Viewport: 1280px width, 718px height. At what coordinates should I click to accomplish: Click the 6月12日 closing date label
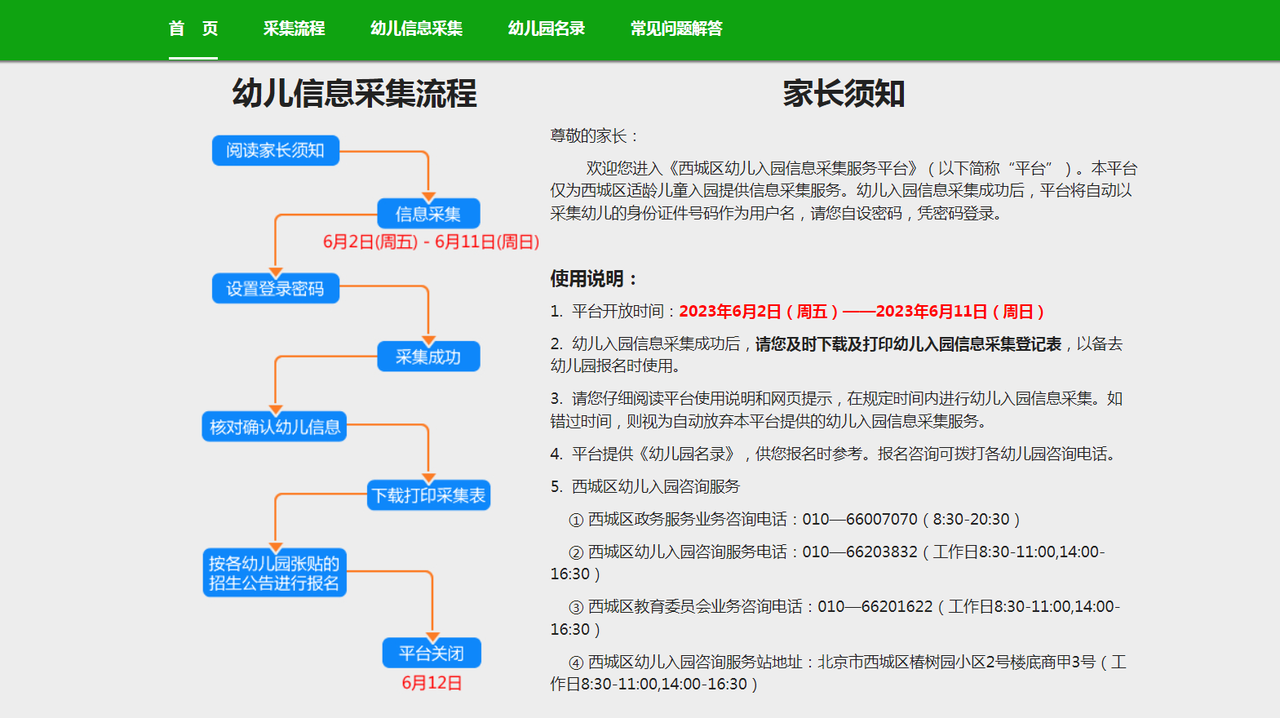(x=432, y=683)
